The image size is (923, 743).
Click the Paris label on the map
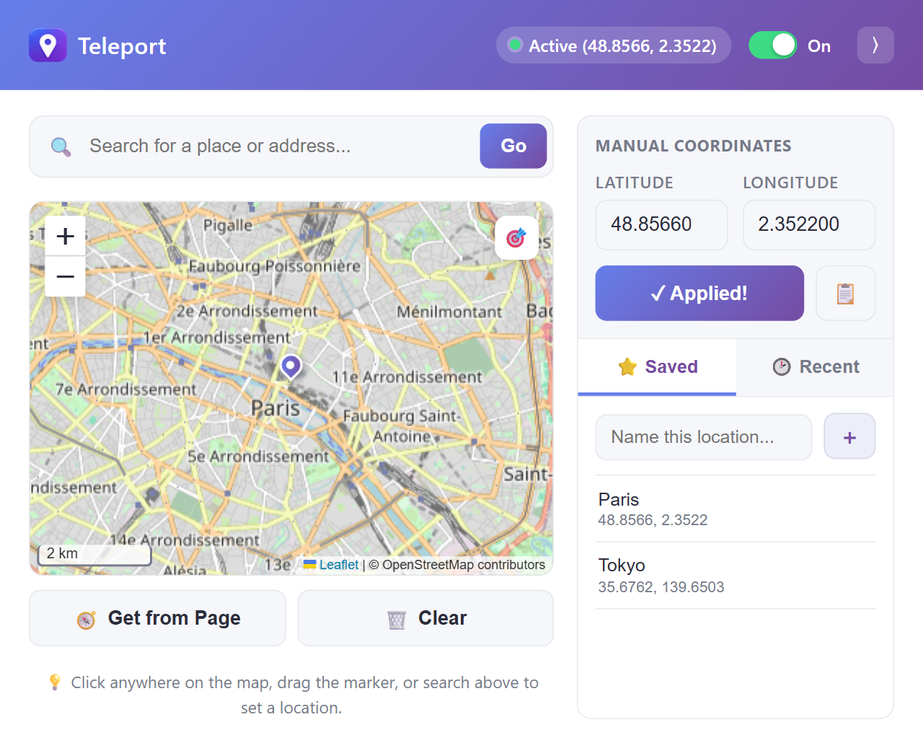click(x=275, y=408)
